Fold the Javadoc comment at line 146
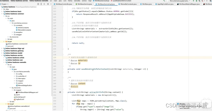This screenshot has height=111, width=212. pyautogui.click(x=63, y=78)
